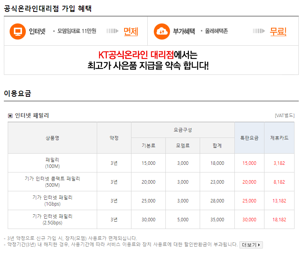Click the 공식온라인대리점 가입 혜택 heading
Image resolution: width=303 pixels, height=257 pixels.
48,9
